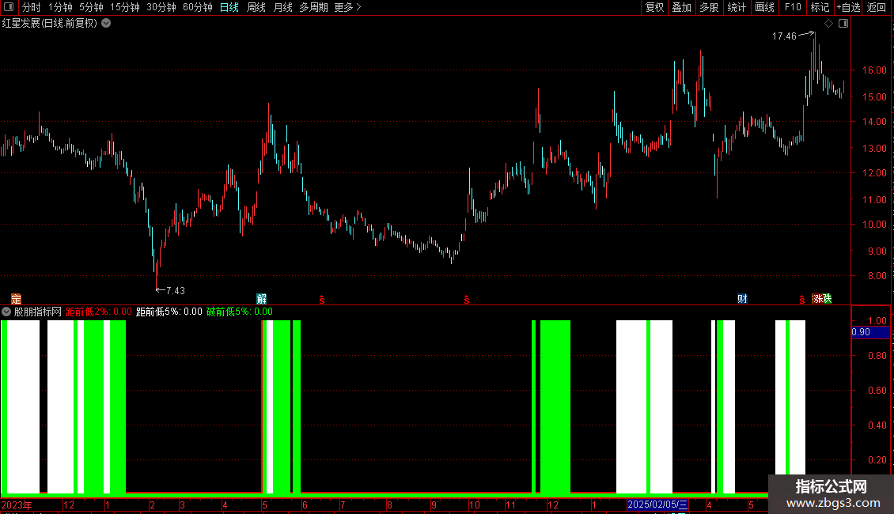
Task: Click the 叠加 overlay button
Action: click(x=681, y=7)
